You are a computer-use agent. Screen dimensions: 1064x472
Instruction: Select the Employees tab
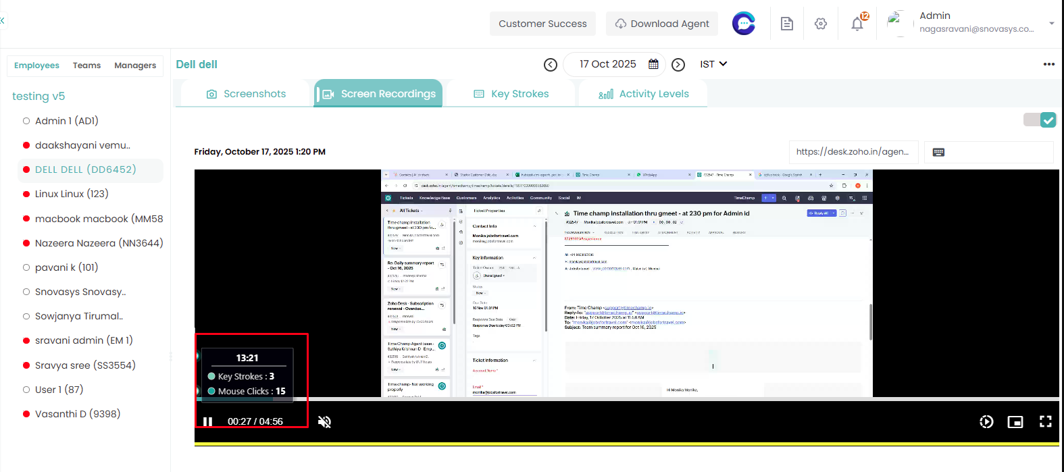click(36, 65)
